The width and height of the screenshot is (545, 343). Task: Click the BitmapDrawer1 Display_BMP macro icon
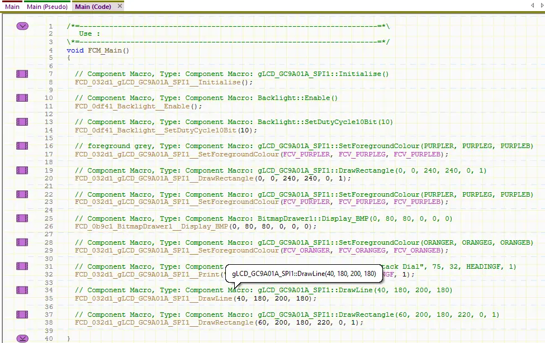[x=22, y=218]
